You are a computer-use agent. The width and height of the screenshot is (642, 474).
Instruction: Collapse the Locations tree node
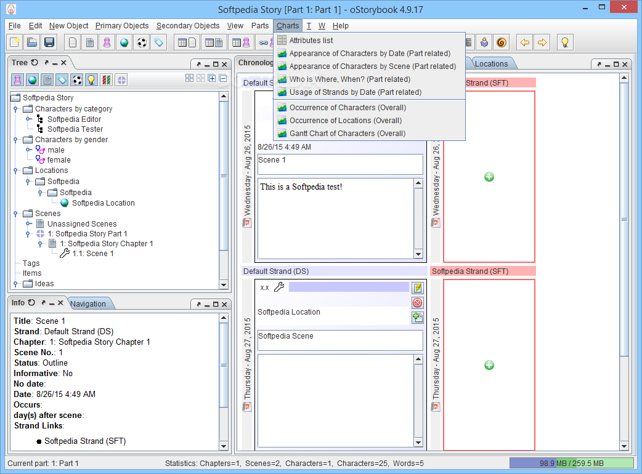tap(15, 170)
